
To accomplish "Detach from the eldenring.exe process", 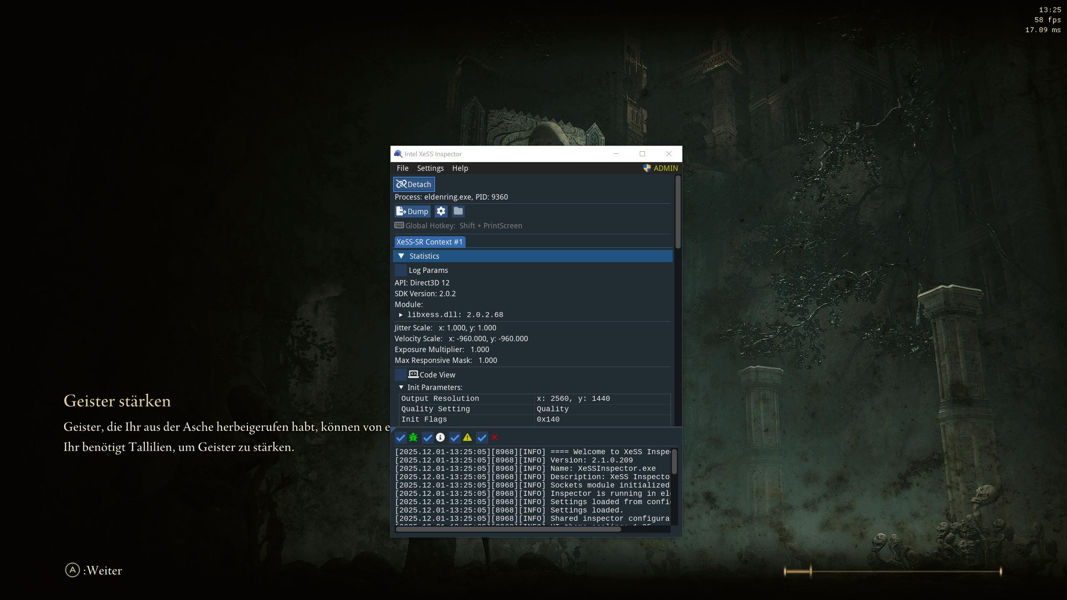I will [x=414, y=184].
